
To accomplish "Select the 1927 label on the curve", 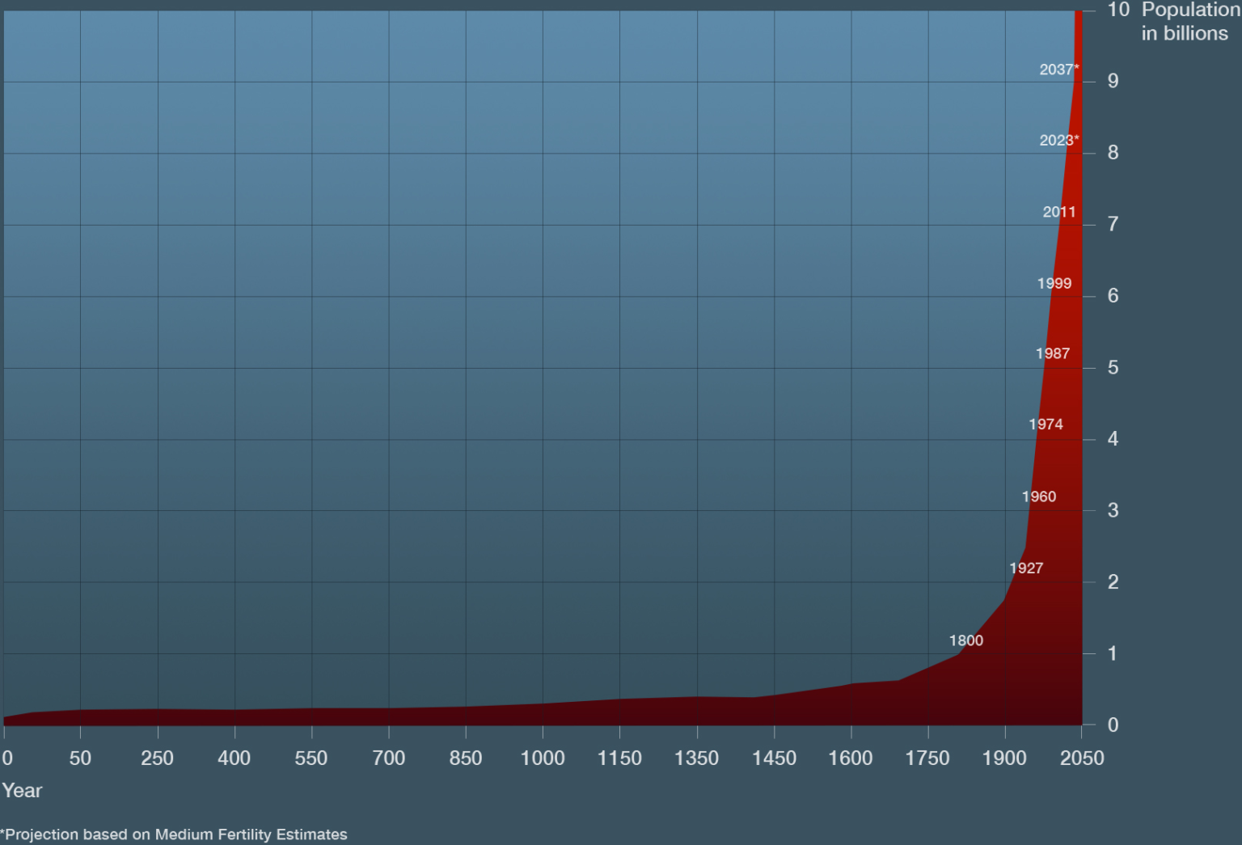I will (1026, 568).
